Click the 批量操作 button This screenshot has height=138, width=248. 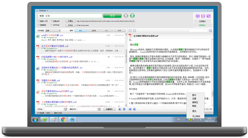(x=109, y=109)
